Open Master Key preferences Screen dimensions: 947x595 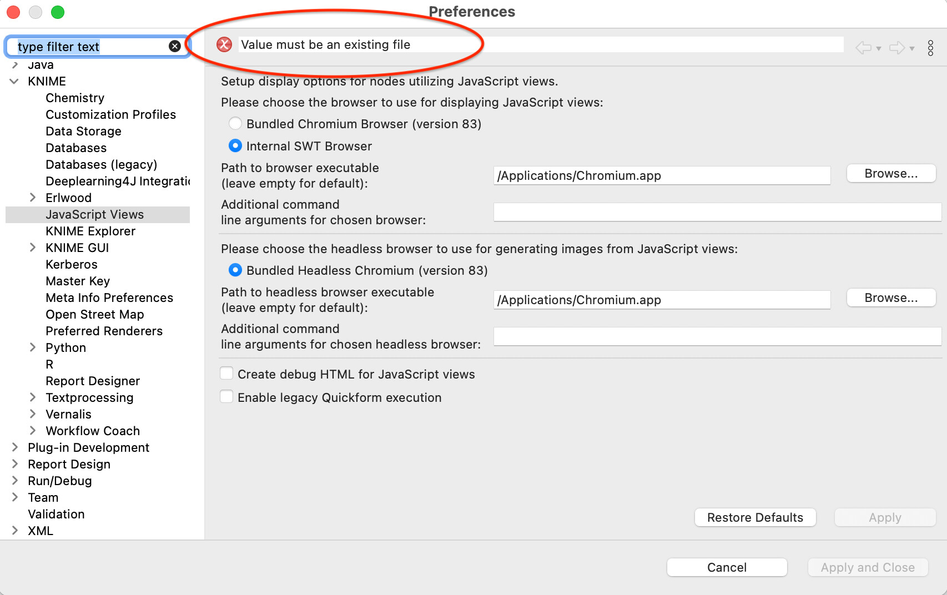coord(78,281)
